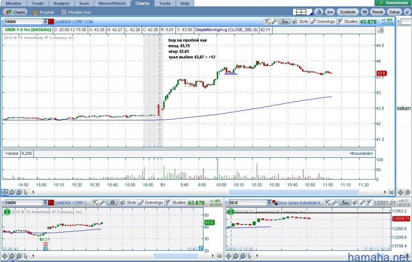Image resolution: width=412 pixels, height=262 pixels.
Task: Open the Prophet sub-tab
Action: (x=43, y=12)
